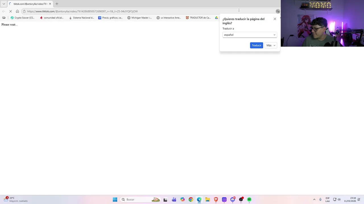Open comunidad oficial bookmark
This screenshot has width=364, height=204.
point(52,18)
